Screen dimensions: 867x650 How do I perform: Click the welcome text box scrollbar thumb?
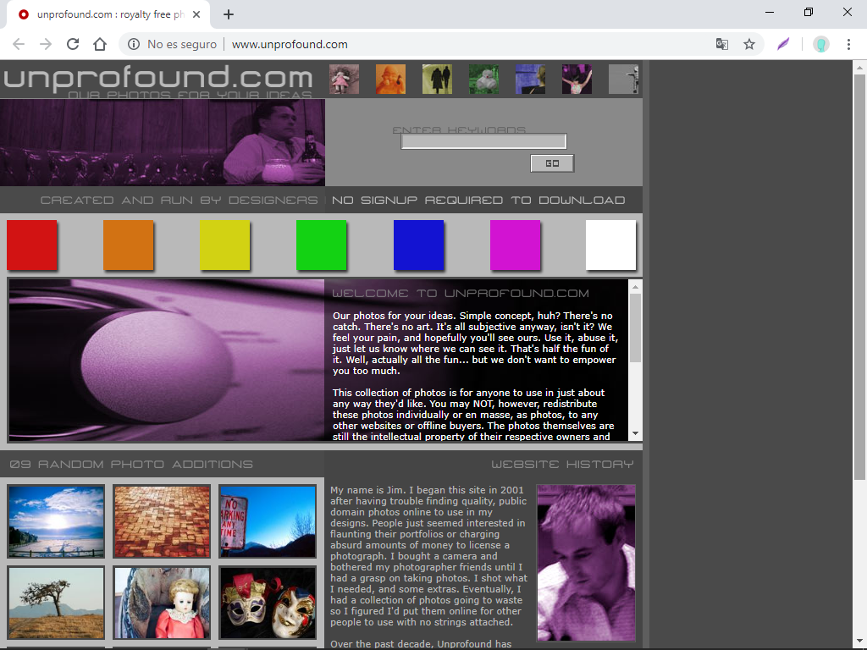coord(635,328)
